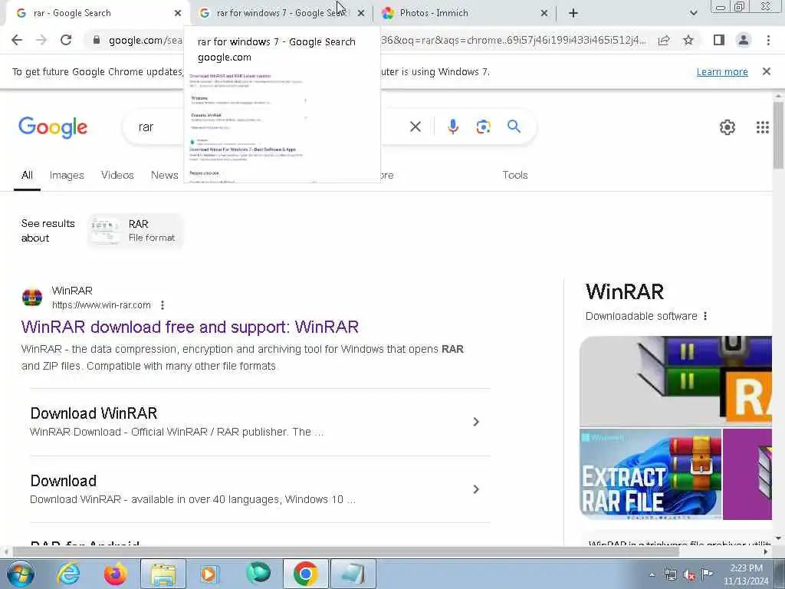This screenshot has height=589, width=785.
Task: Open the Chrome profile avatar
Action: (x=744, y=40)
